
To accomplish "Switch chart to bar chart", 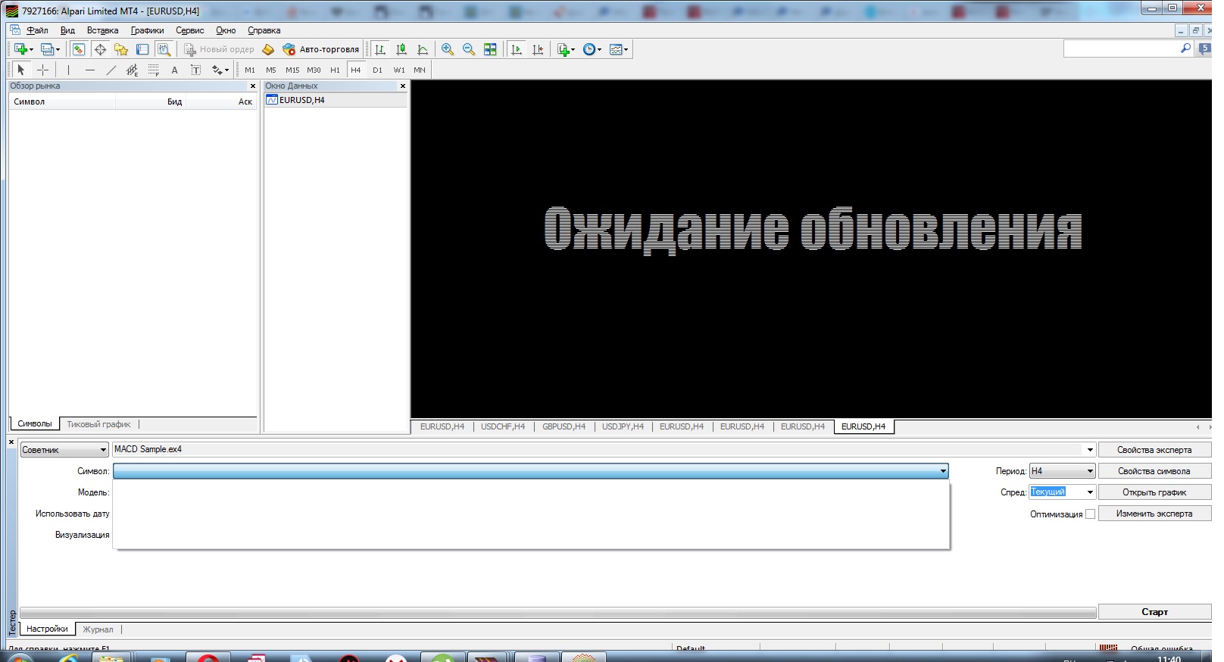I will (x=380, y=49).
